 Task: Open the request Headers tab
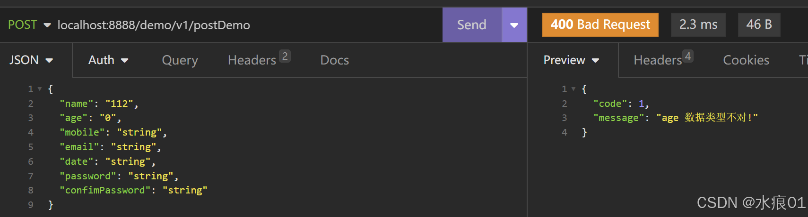pyautogui.click(x=259, y=60)
